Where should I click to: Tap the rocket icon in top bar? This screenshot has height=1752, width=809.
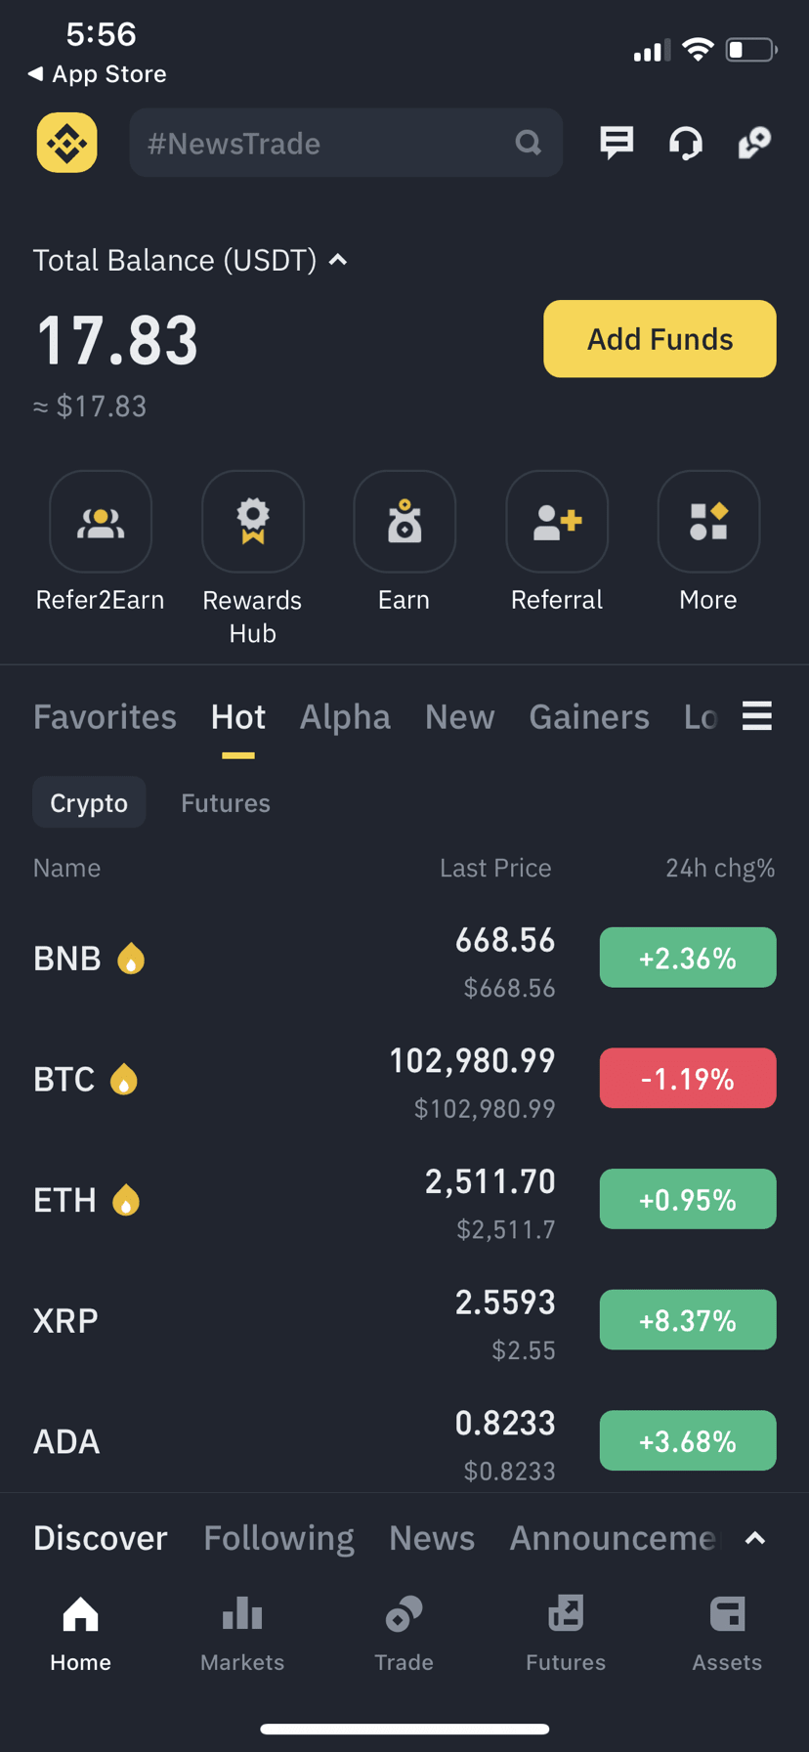click(x=754, y=144)
